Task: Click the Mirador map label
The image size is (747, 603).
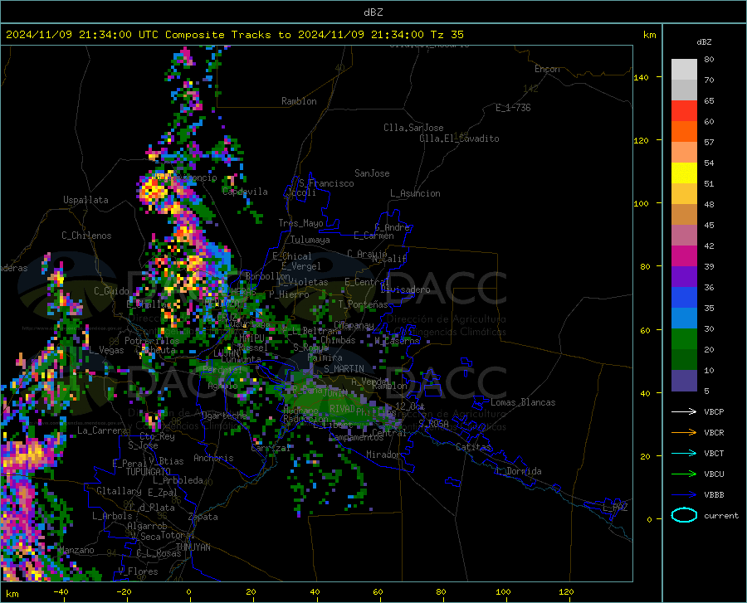Action: [x=383, y=455]
